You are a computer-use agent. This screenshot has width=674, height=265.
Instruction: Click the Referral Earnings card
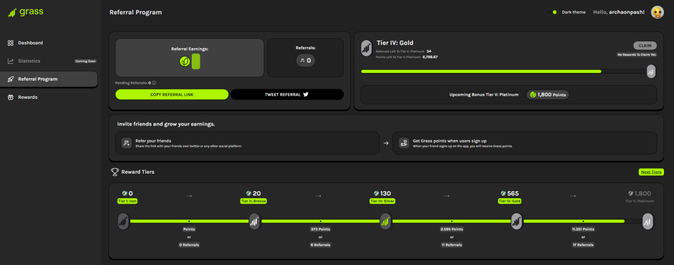click(x=190, y=58)
